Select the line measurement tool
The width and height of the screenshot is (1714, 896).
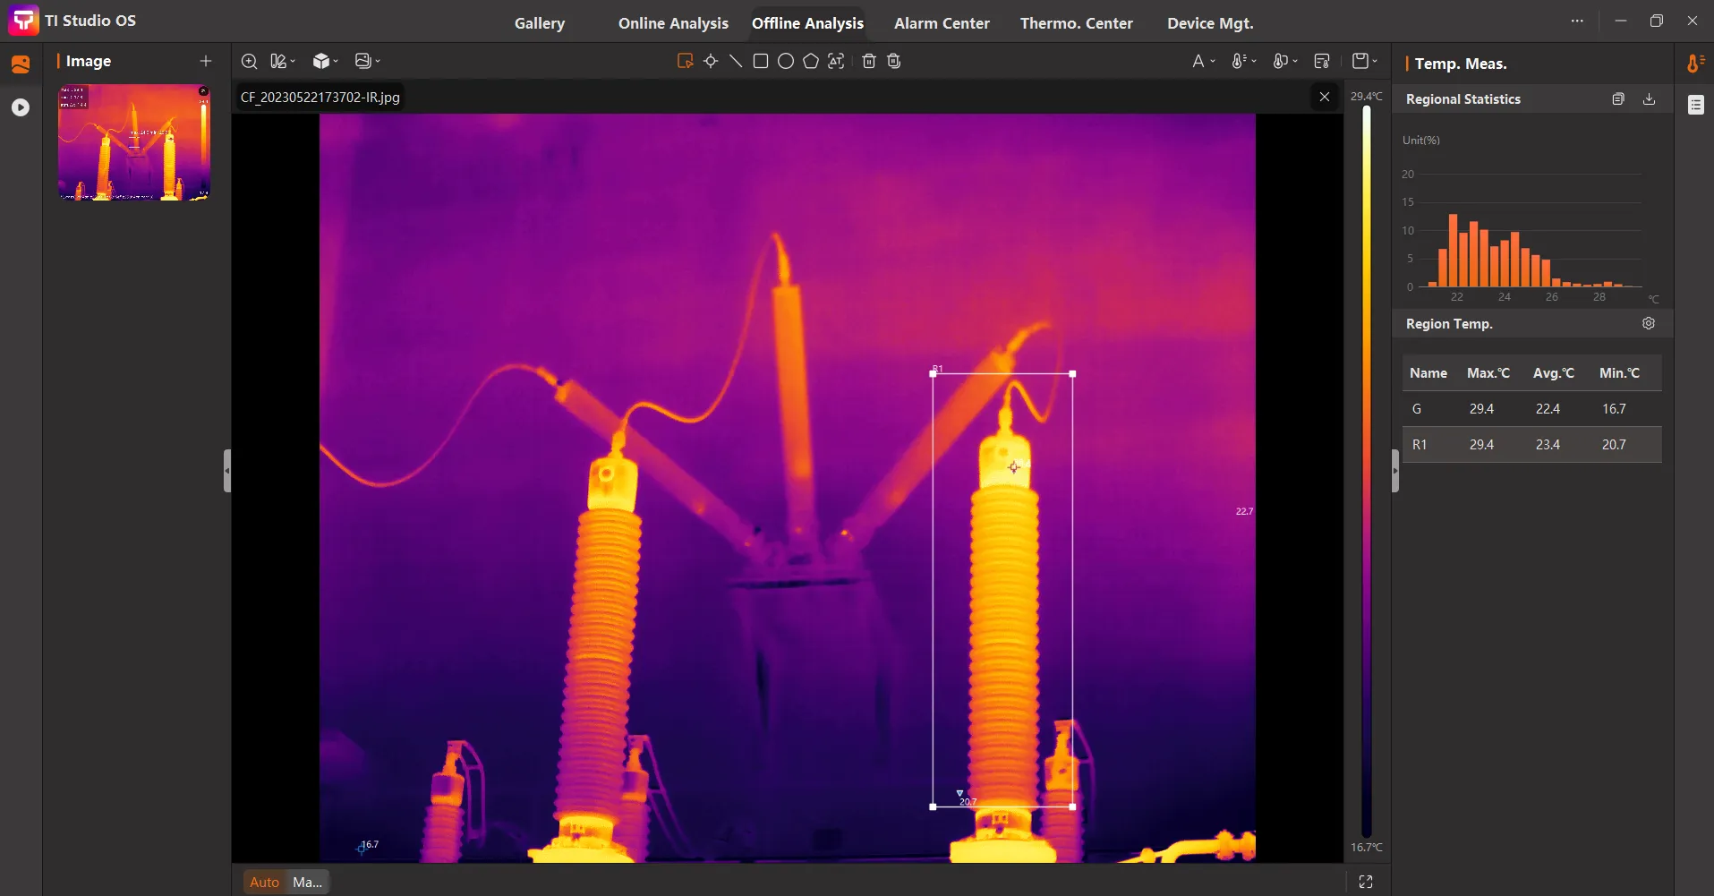click(736, 61)
